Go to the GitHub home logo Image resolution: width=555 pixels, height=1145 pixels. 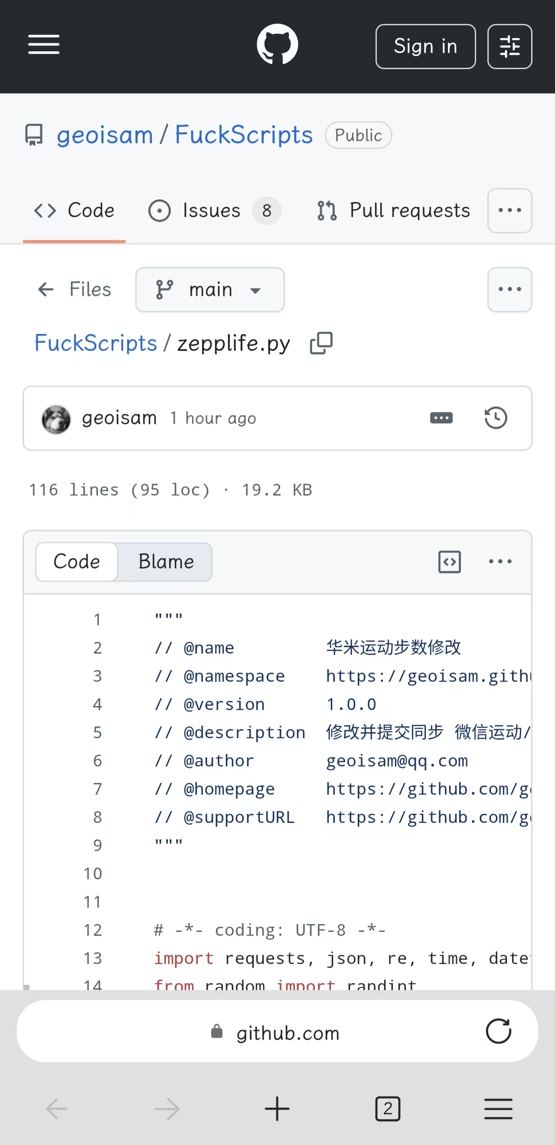tap(277, 45)
